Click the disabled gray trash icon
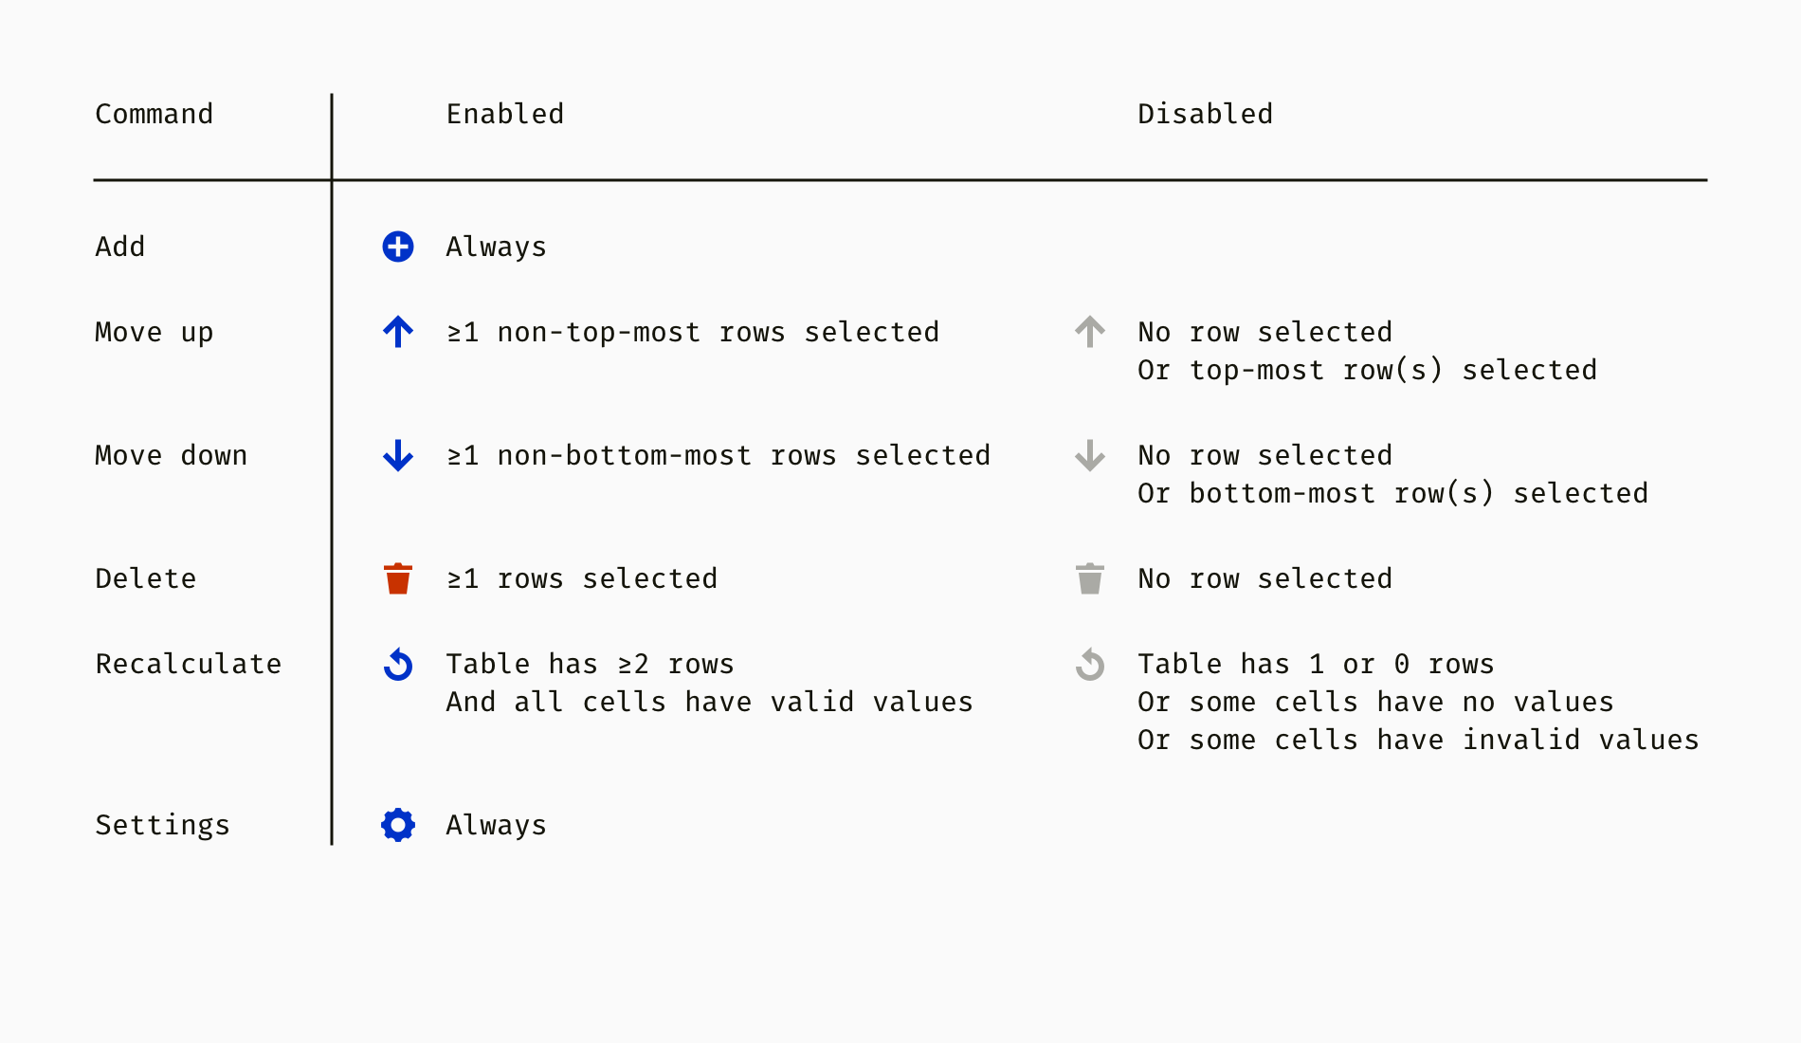This screenshot has height=1043, width=1801. (x=1090, y=578)
